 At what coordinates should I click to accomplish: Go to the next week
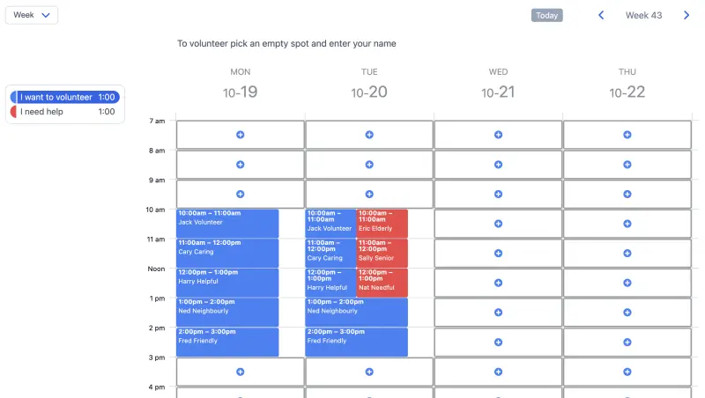686,15
